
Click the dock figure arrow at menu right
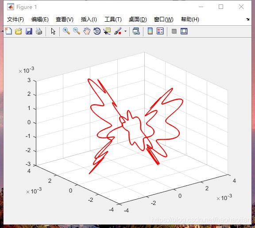(x=247, y=20)
